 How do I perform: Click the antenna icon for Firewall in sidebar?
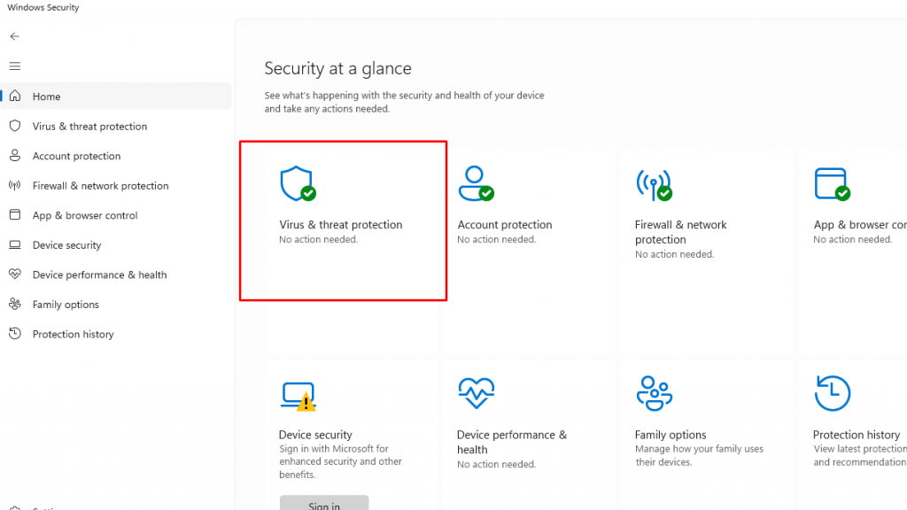pyautogui.click(x=15, y=185)
